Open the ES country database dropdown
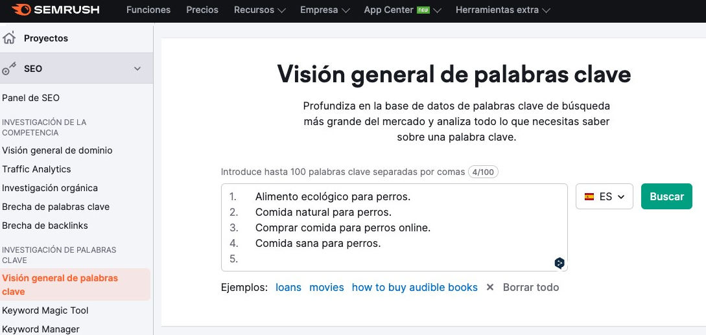This screenshot has height=335, width=706. pos(604,196)
